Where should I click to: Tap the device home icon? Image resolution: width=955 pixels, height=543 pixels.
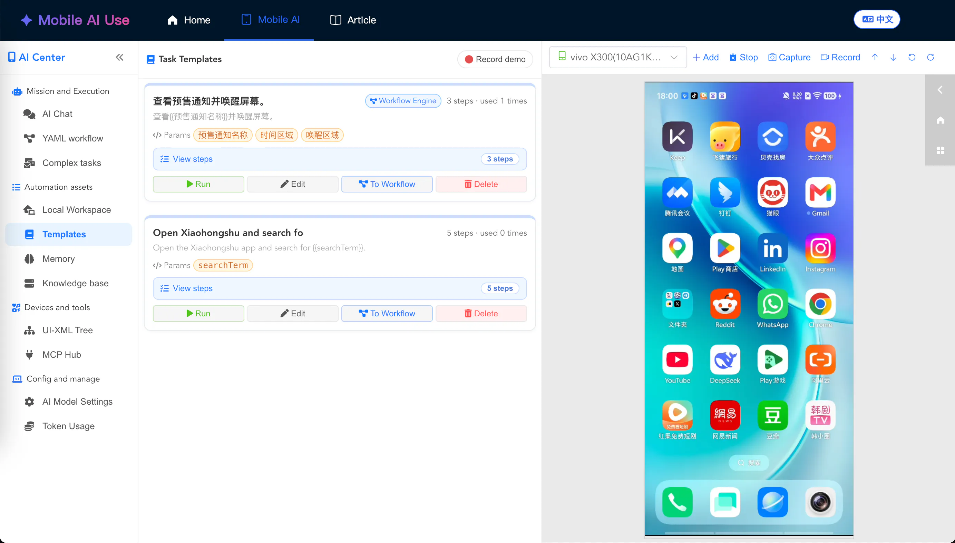(940, 120)
